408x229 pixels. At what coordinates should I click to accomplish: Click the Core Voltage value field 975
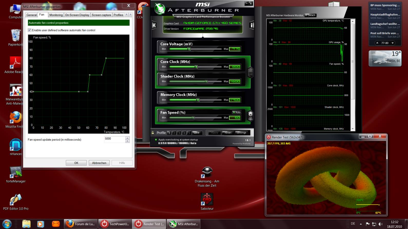click(235, 49)
